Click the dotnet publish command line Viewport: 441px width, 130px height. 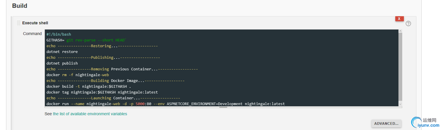(62, 63)
